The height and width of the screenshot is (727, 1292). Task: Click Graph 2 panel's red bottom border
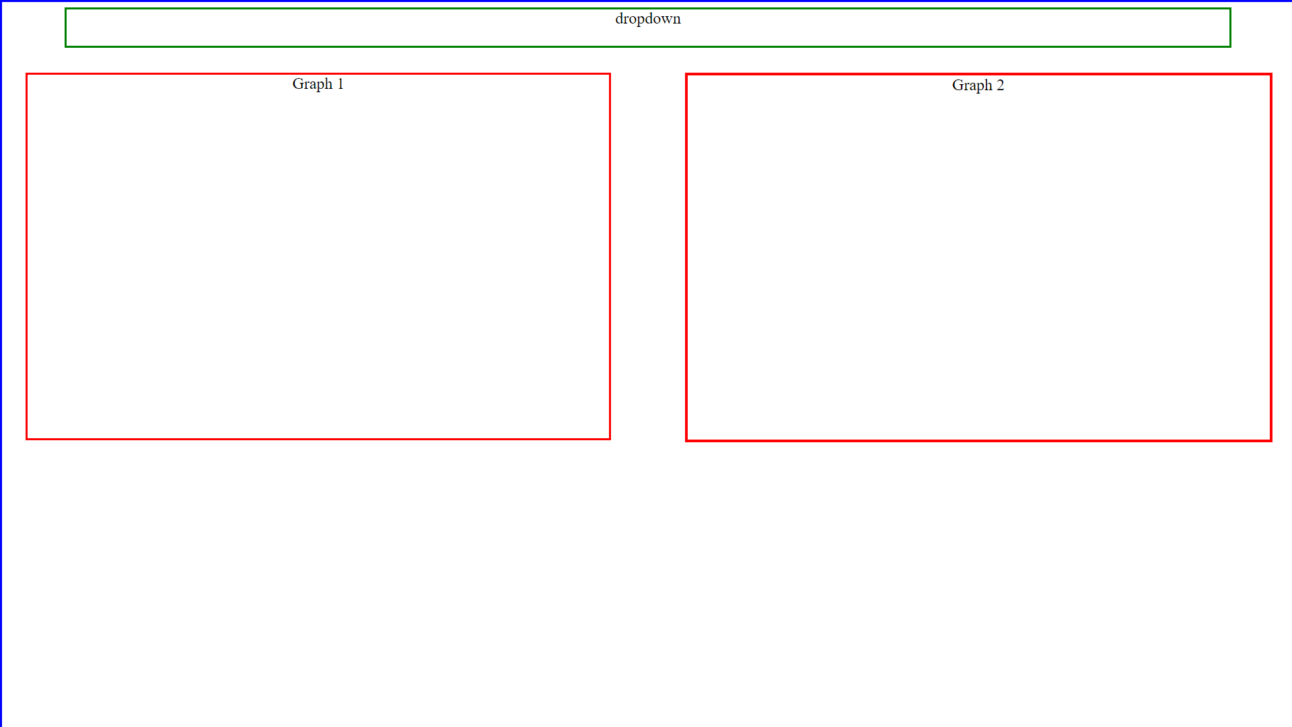978,440
